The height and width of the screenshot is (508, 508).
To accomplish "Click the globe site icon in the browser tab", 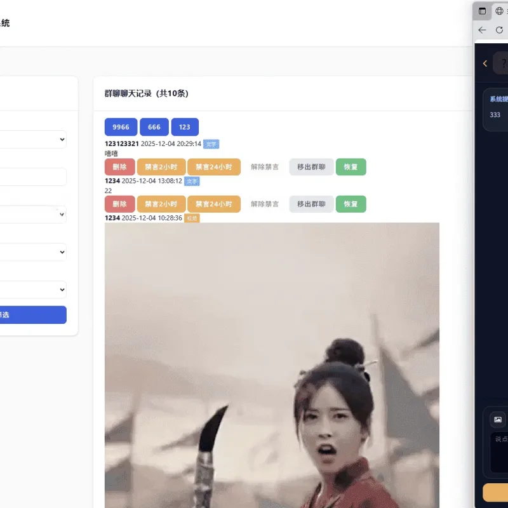I will click(x=499, y=11).
